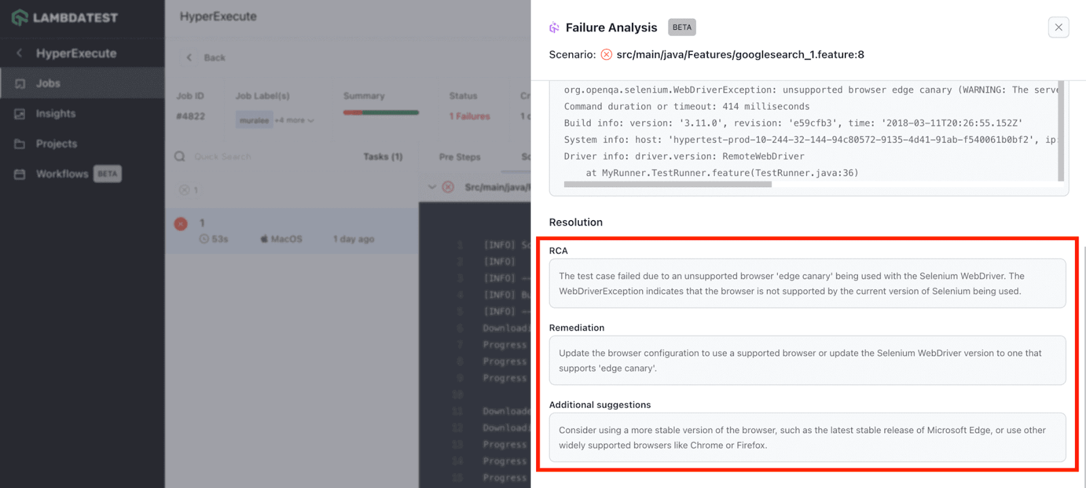
Task: Click the '1 day ago' timestamp
Action: tap(354, 239)
